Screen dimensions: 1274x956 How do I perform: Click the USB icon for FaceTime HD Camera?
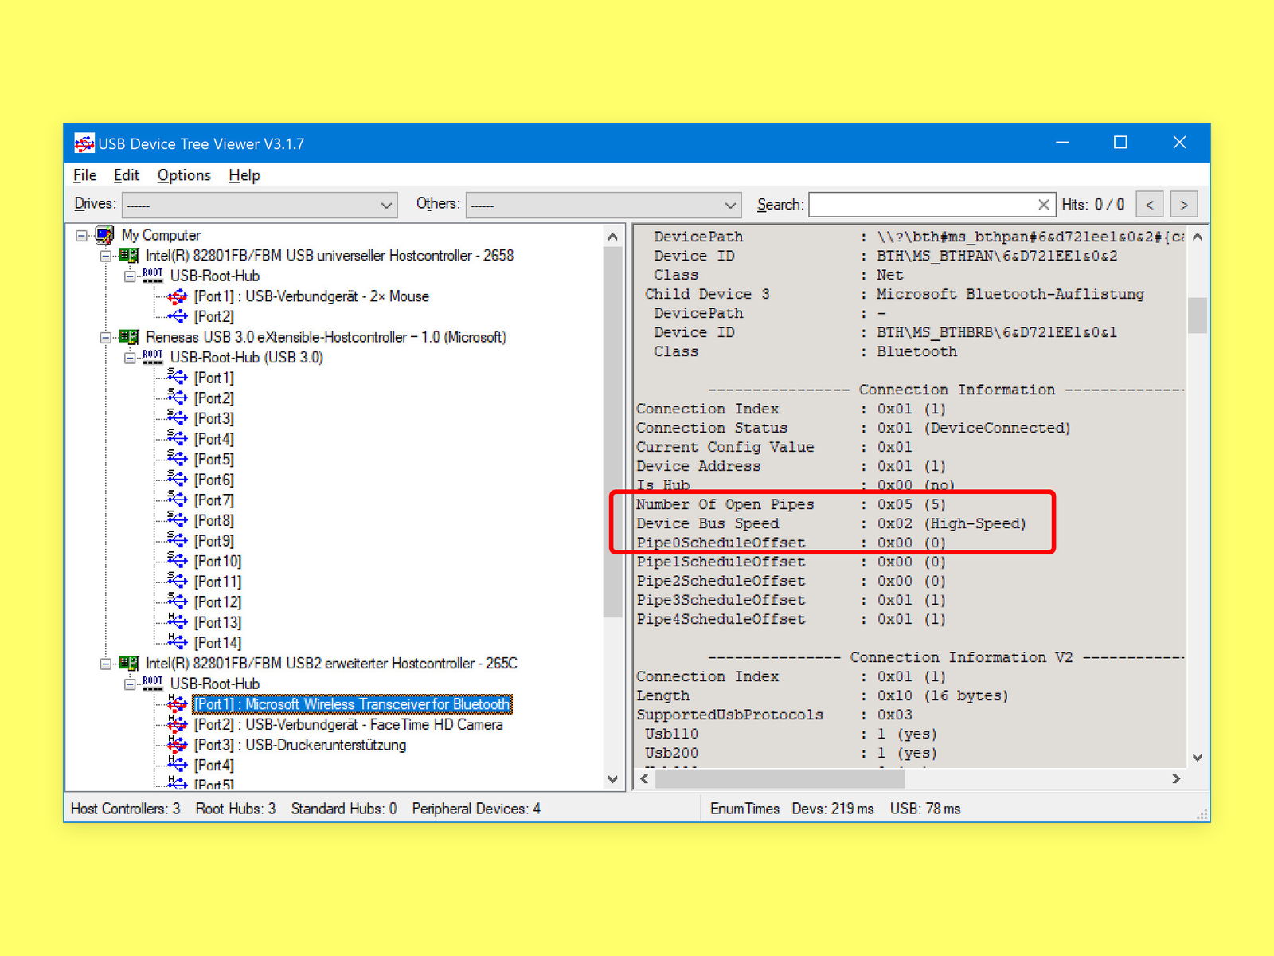177,724
